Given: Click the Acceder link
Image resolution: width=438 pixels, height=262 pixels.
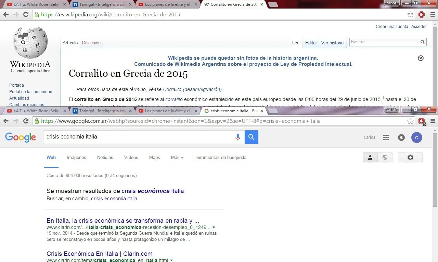Looking at the screenshot, I should click(419, 26).
